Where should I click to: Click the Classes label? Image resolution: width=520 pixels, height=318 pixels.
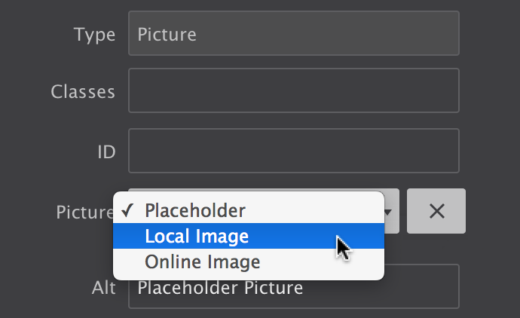pyautogui.click(x=83, y=92)
